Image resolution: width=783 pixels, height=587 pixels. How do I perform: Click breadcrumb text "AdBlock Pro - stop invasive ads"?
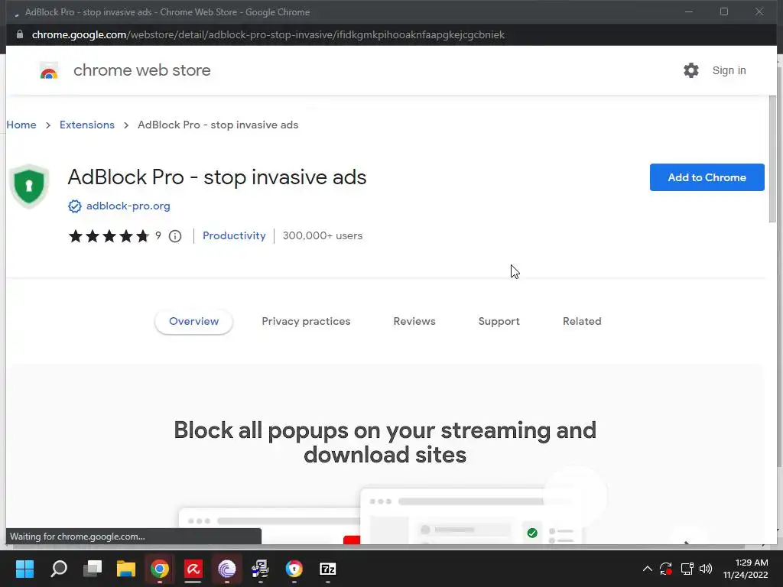pyautogui.click(x=218, y=125)
